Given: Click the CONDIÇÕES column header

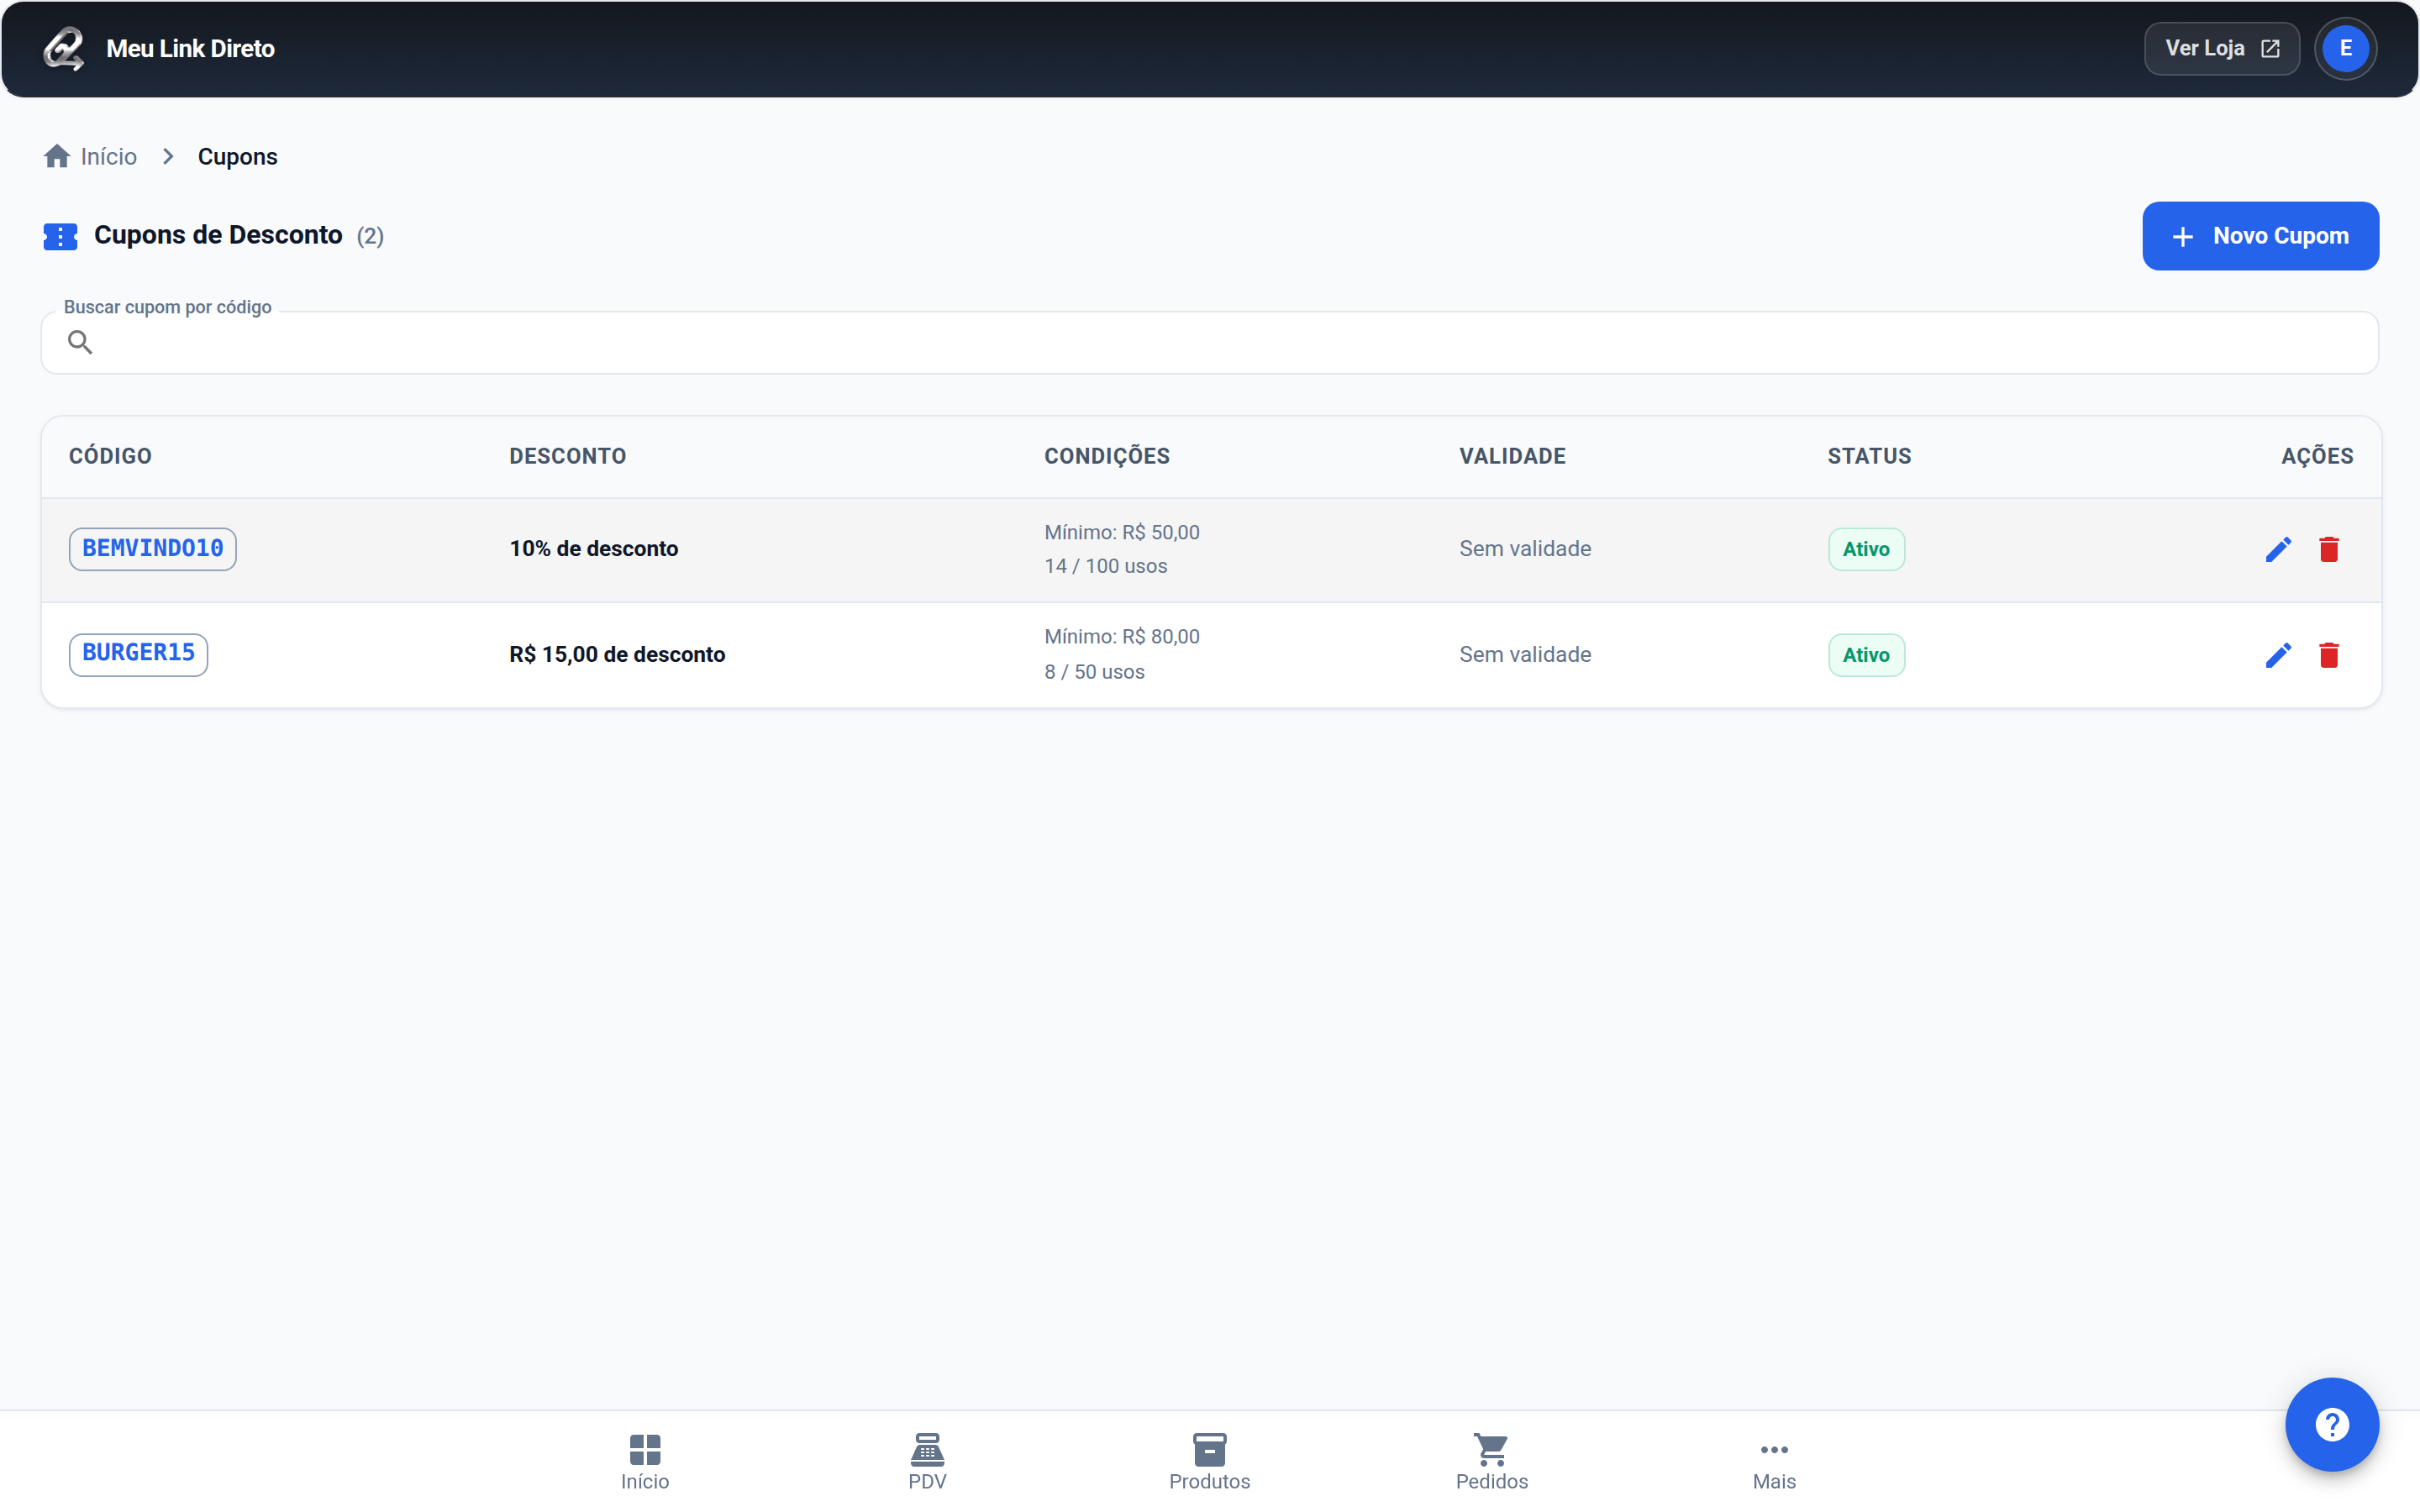Looking at the screenshot, I should coord(1107,456).
